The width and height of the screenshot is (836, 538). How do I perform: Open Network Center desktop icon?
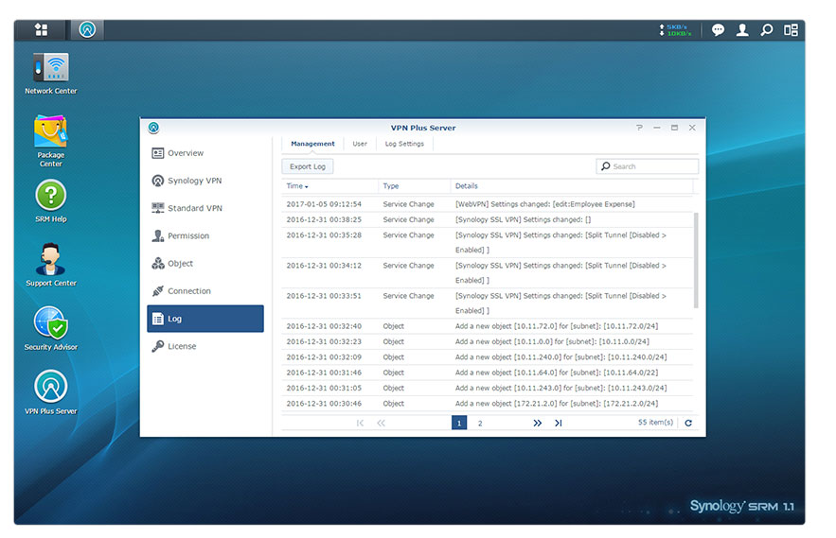[x=50, y=74]
